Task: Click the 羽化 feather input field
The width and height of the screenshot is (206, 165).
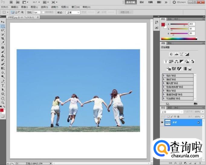Action: point(37,12)
